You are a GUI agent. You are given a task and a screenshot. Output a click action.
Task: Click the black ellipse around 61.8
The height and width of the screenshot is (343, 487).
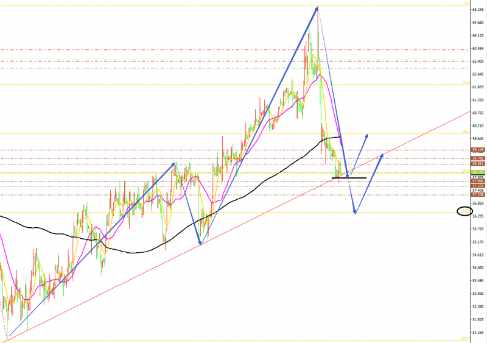pyautogui.click(x=464, y=211)
